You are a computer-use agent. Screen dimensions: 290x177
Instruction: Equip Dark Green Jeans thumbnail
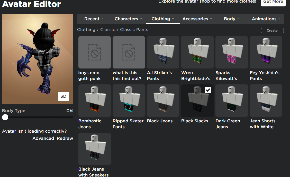[232, 101]
